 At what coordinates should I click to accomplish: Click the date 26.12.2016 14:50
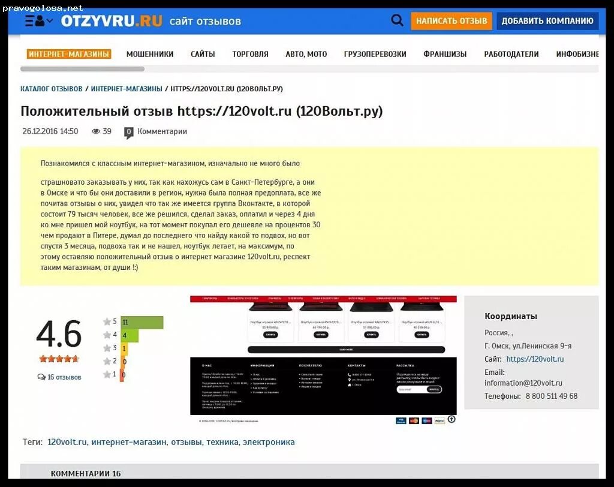coord(50,131)
